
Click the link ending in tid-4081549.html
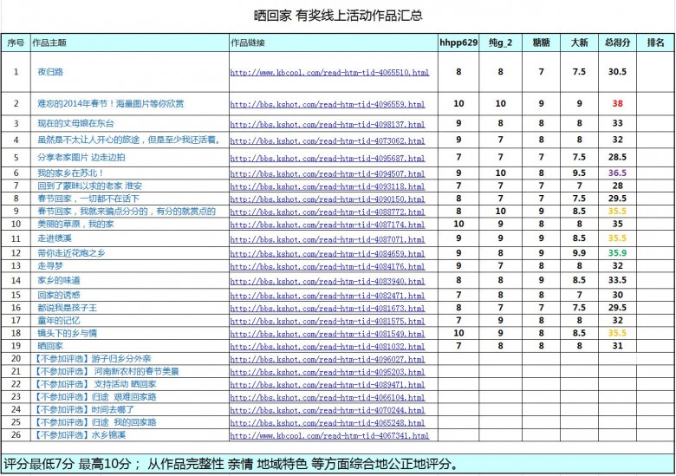pyautogui.click(x=328, y=334)
